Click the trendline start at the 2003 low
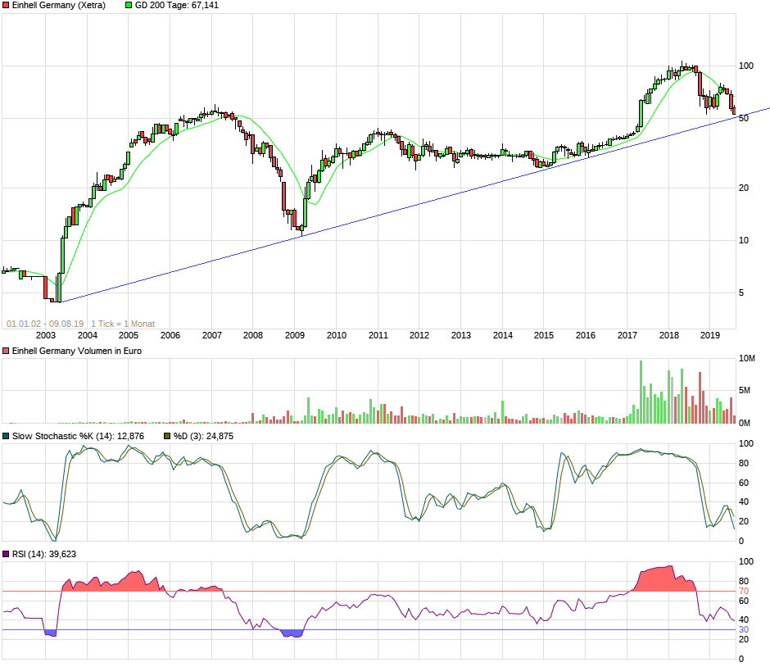This screenshot has width=770, height=667. pyautogui.click(x=60, y=302)
